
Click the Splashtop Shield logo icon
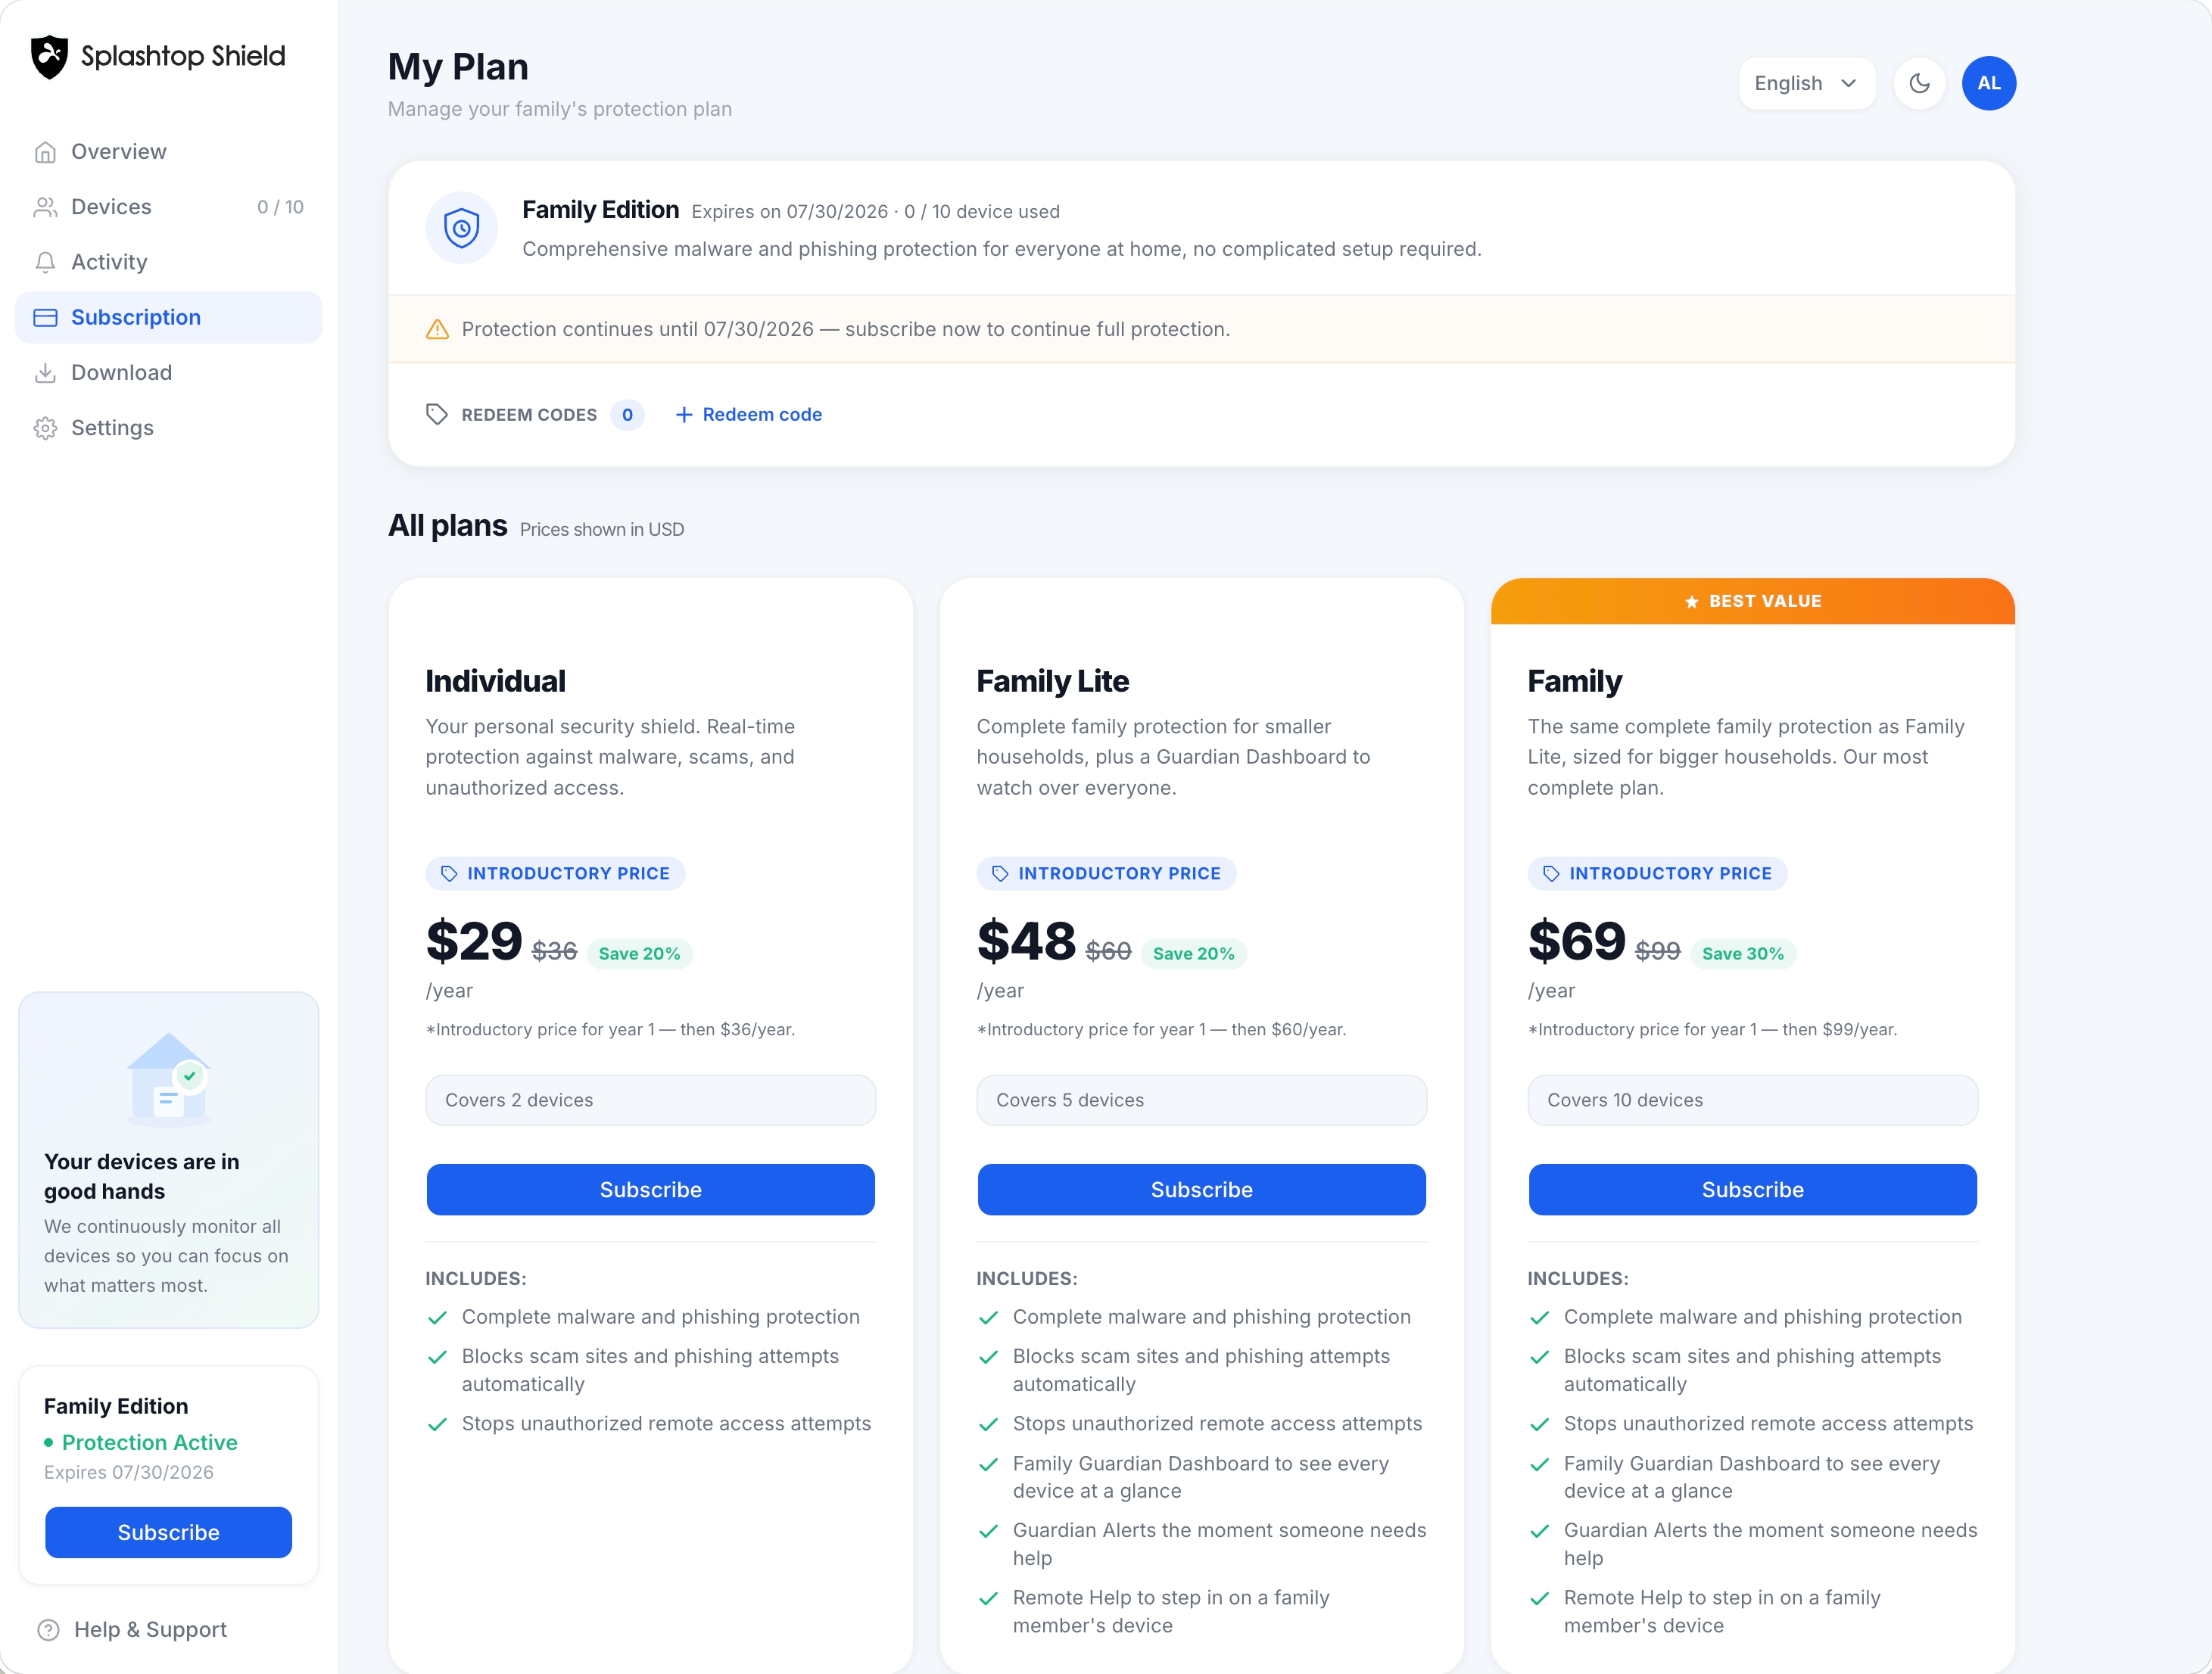49,57
